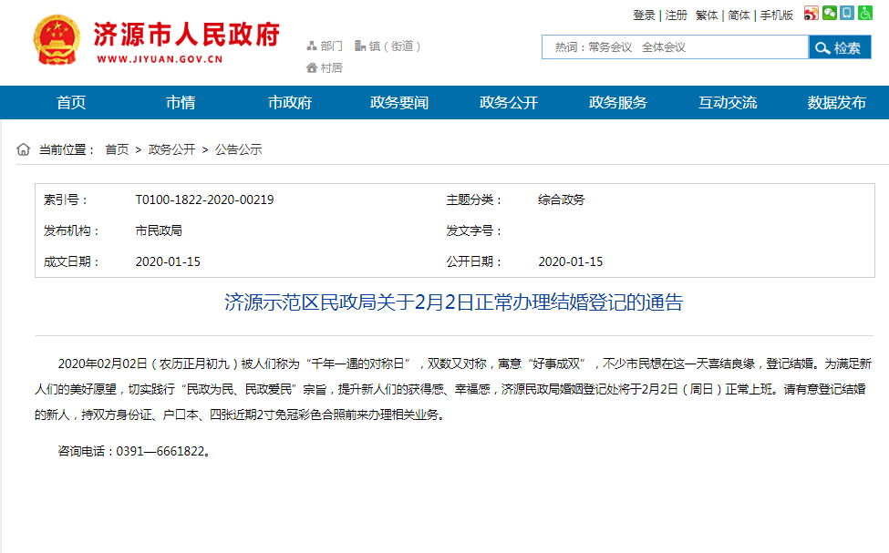Click the home icon beside 当前位置
889x553 pixels.
coord(24,149)
